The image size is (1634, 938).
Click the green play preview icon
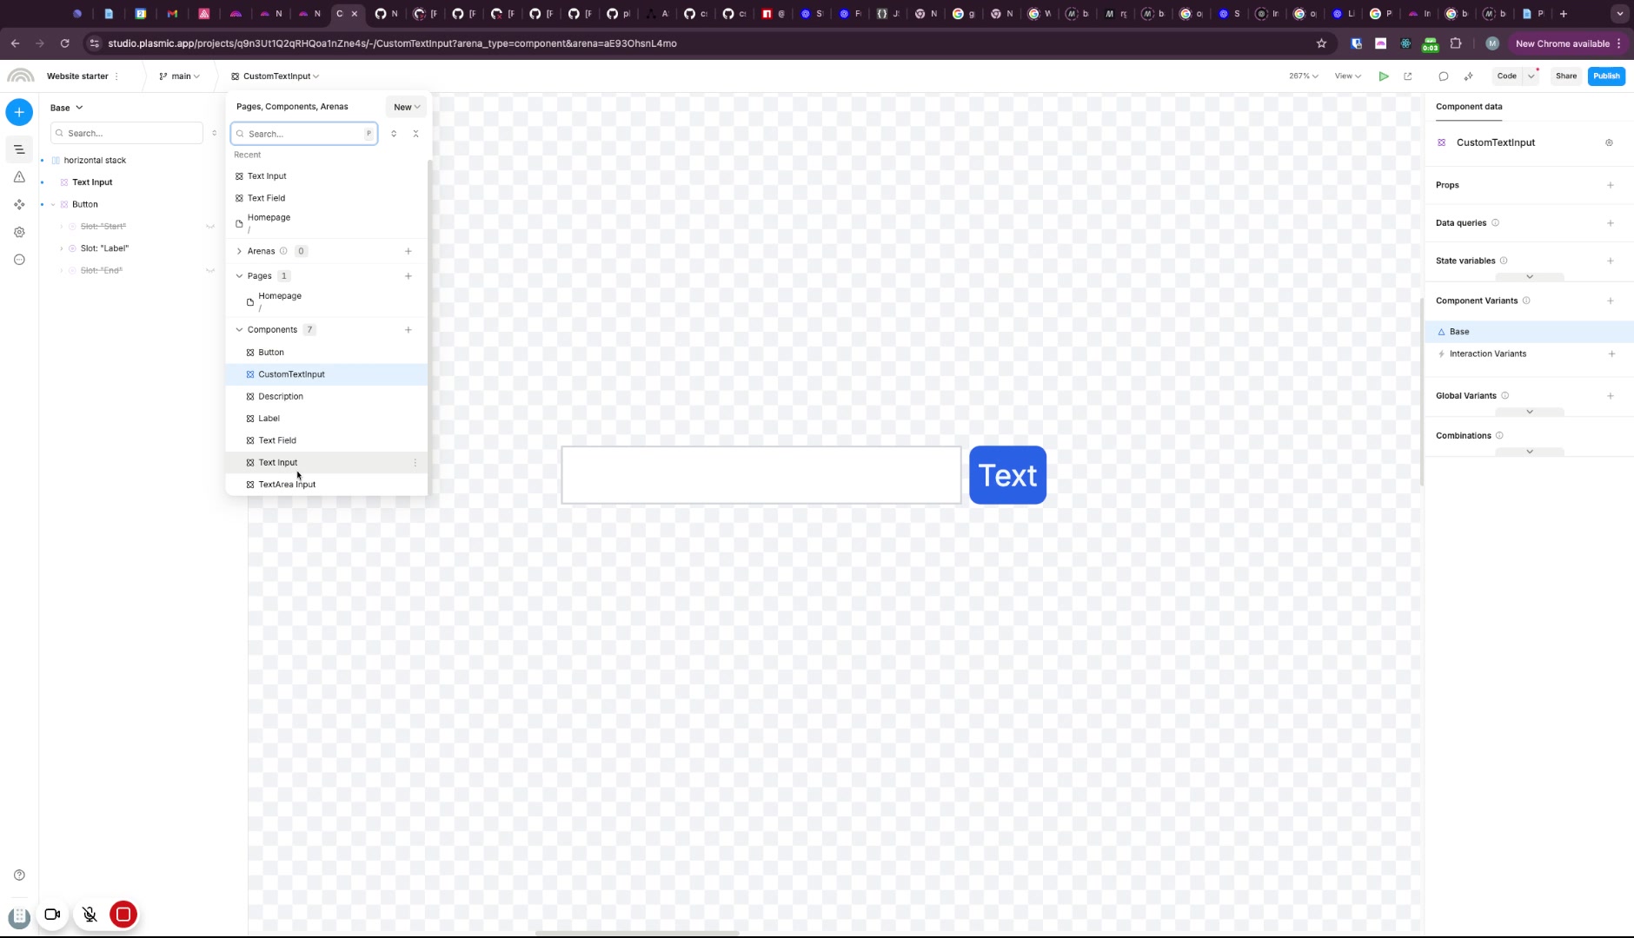click(1384, 76)
